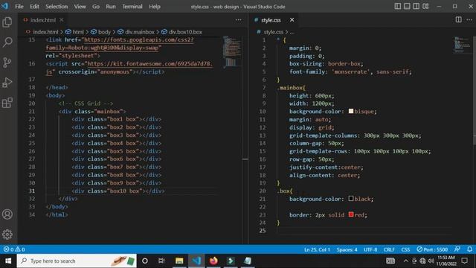The height and width of the screenshot is (268, 476).
Task: Toggle Panel layout icon in title bar
Action: pos(407,7)
